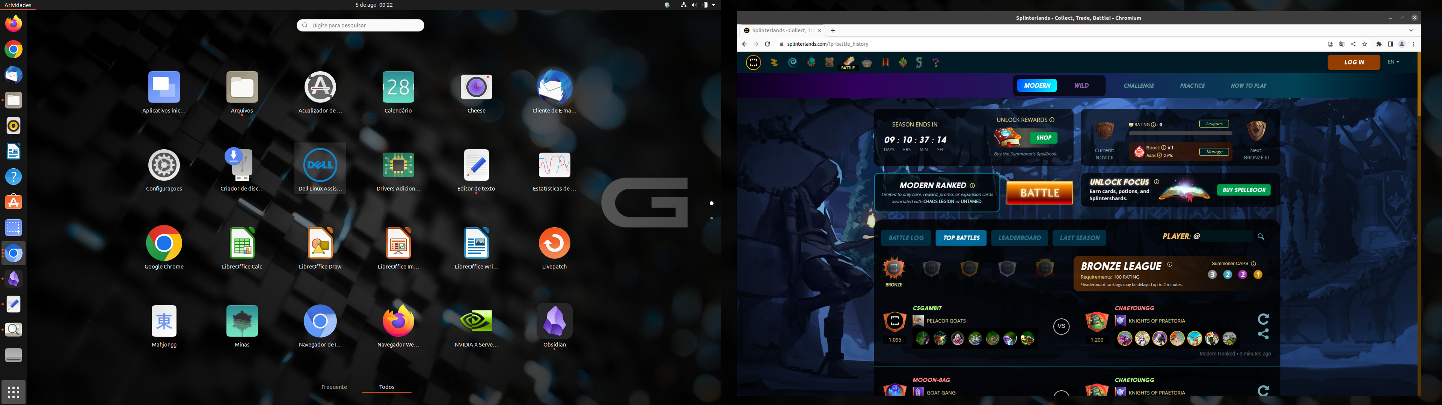Expand the Chromium tab search chevron
The height and width of the screenshot is (405, 1442).
1411,31
